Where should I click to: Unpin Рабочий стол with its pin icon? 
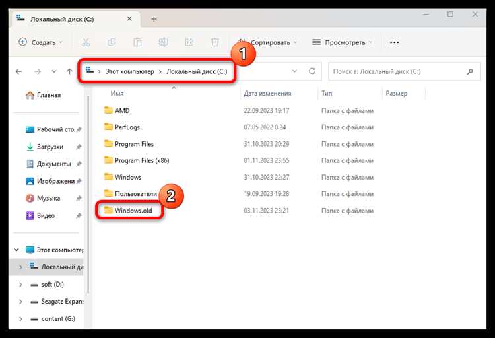[79, 129]
